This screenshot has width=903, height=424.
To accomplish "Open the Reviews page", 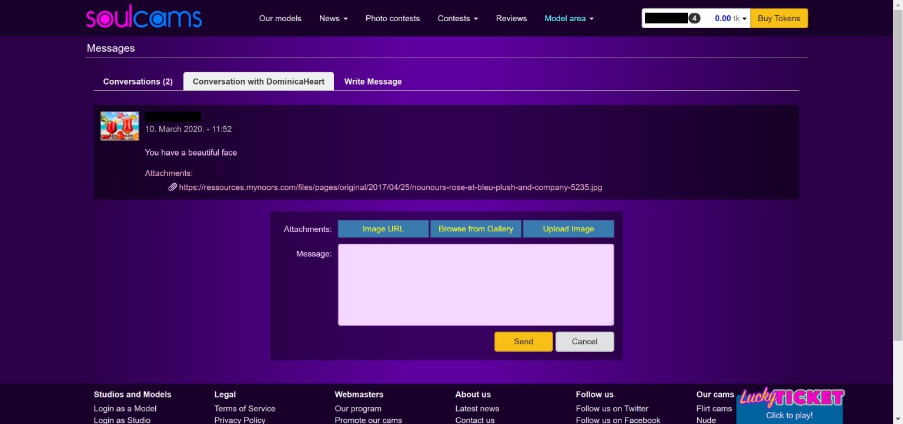I will (x=511, y=18).
